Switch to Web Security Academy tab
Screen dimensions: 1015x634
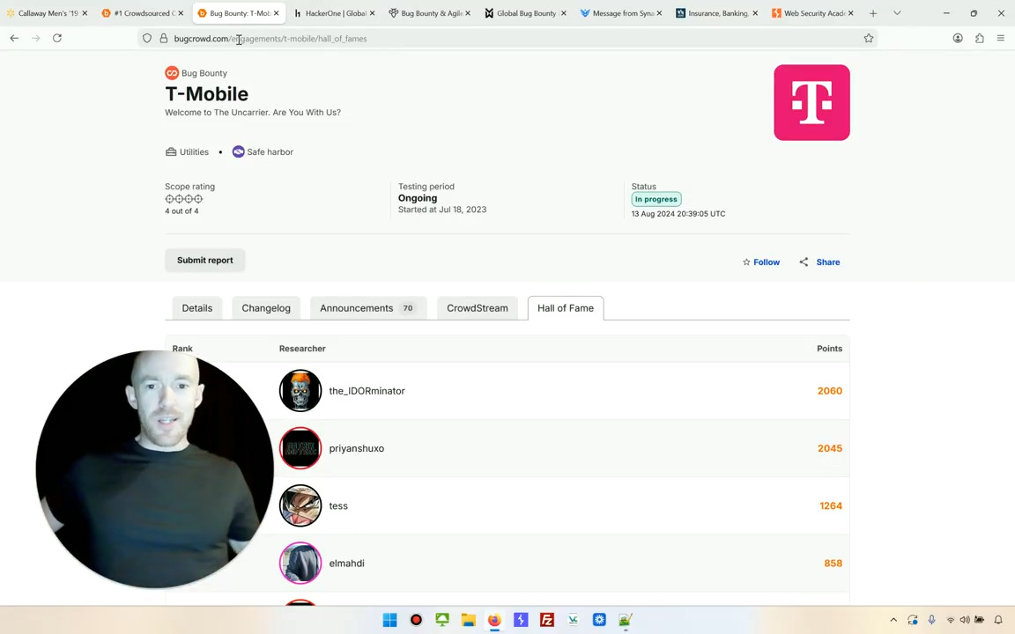(812, 13)
